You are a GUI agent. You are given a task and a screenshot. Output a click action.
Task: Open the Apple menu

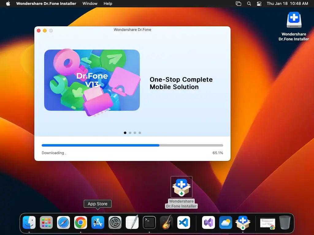[8, 3]
